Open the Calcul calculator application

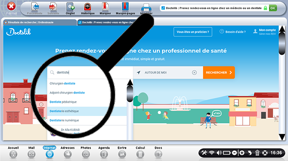coord(140,152)
